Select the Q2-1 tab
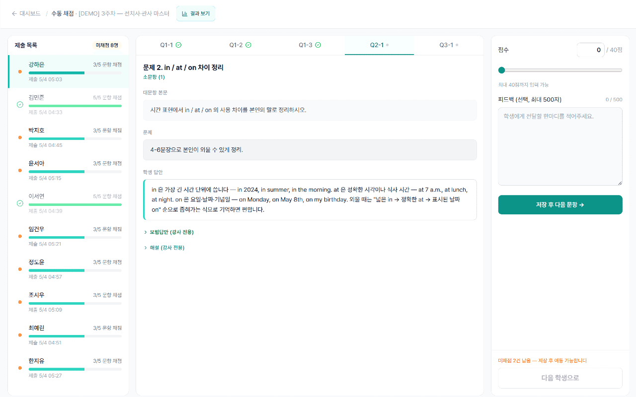This screenshot has height=397, width=636. 379,45
